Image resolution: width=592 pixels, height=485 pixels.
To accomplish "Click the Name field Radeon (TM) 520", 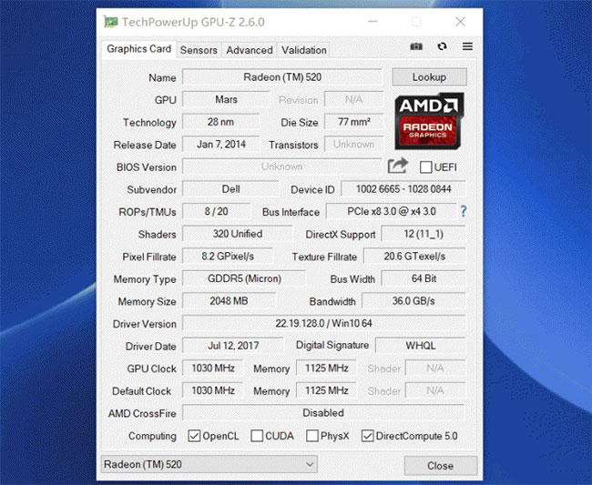I will tap(282, 77).
